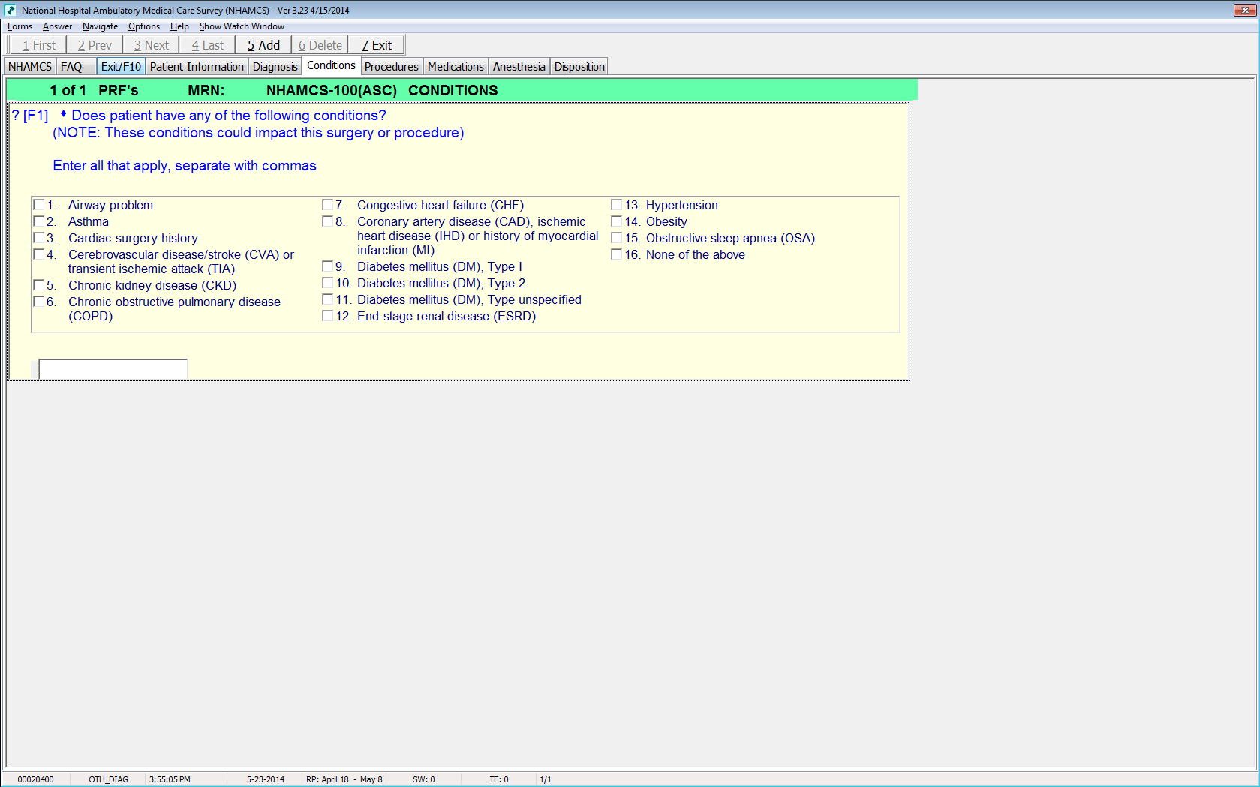Click the TE: 0 status entry
This screenshot has width=1260, height=787.
499,779
